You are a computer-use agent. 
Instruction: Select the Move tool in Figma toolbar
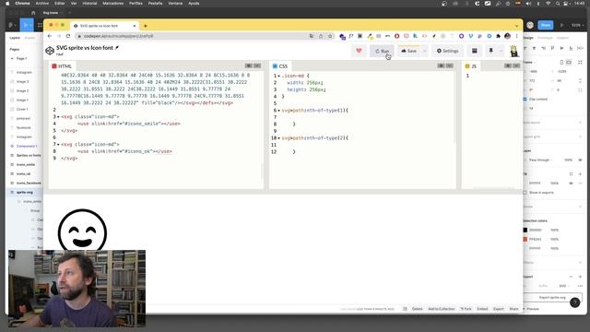tap(26, 25)
